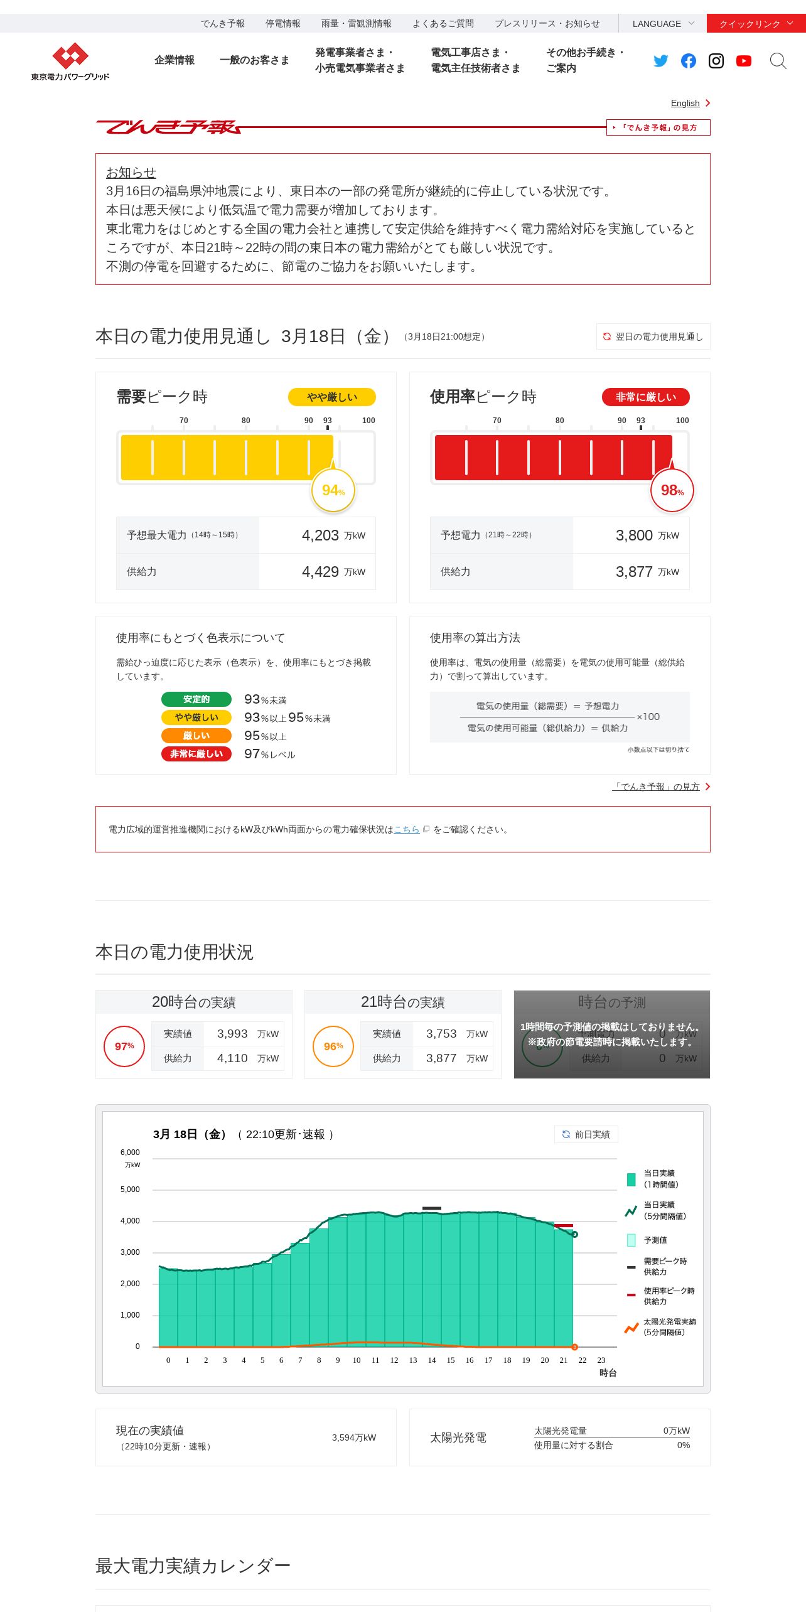Click the 太陽光発電量 0万kW row
The image size is (806, 1612).
coord(612,1431)
